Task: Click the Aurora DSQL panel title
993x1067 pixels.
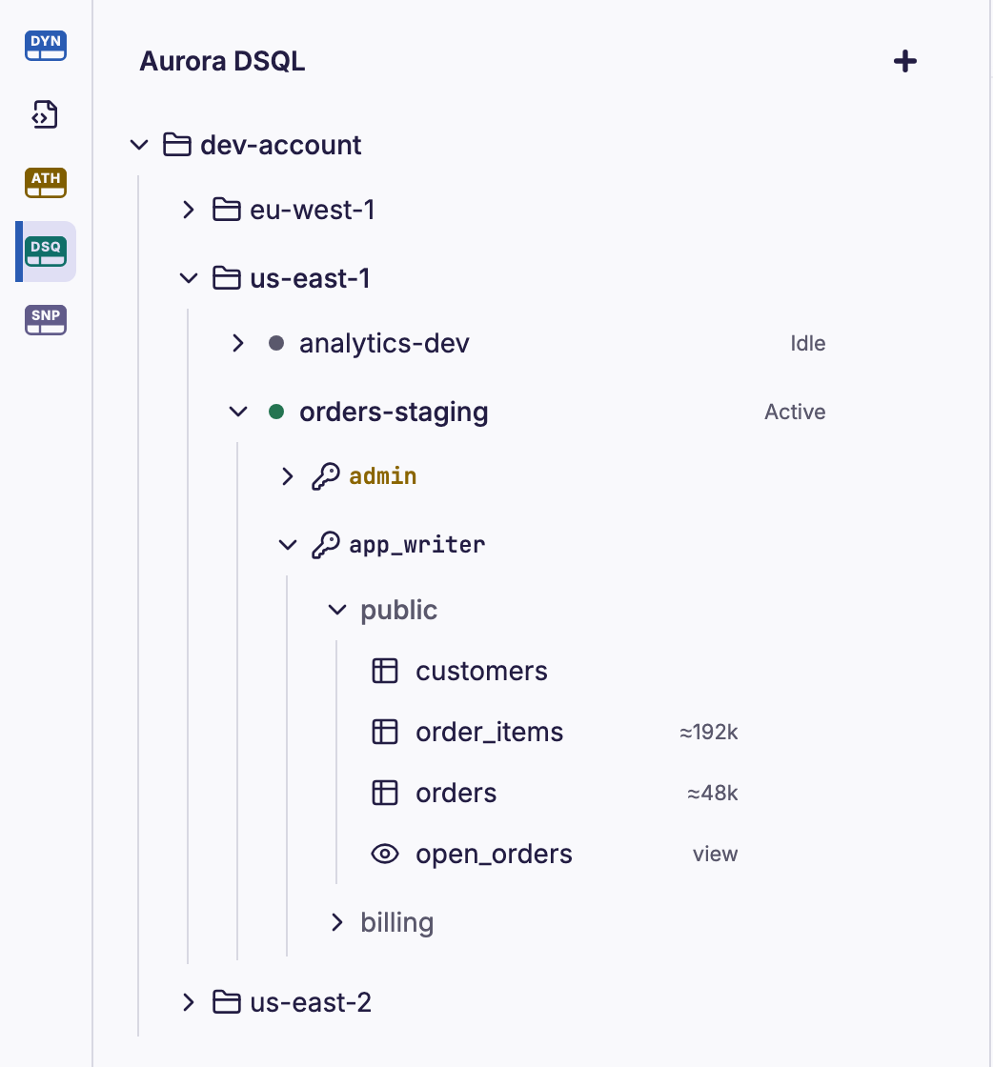Action: [223, 61]
